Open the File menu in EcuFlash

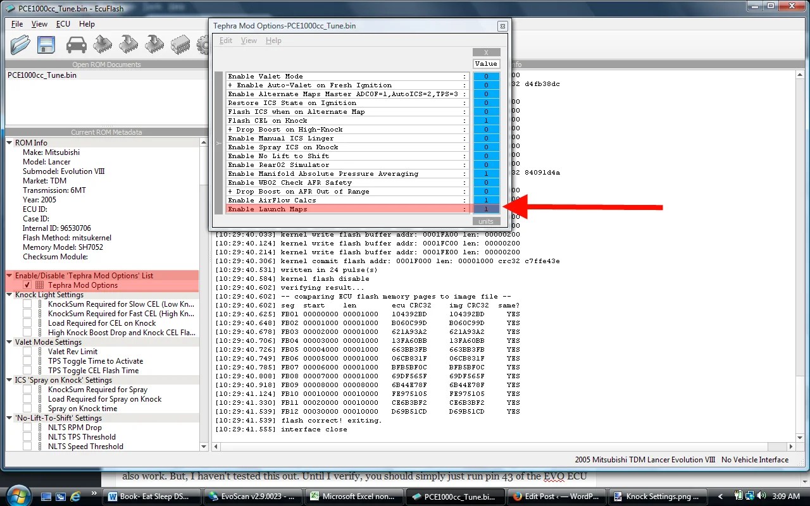coord(17,24)
